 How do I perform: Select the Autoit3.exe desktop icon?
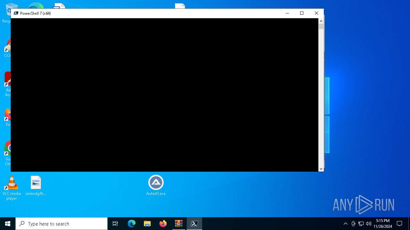tap(156, 185)
